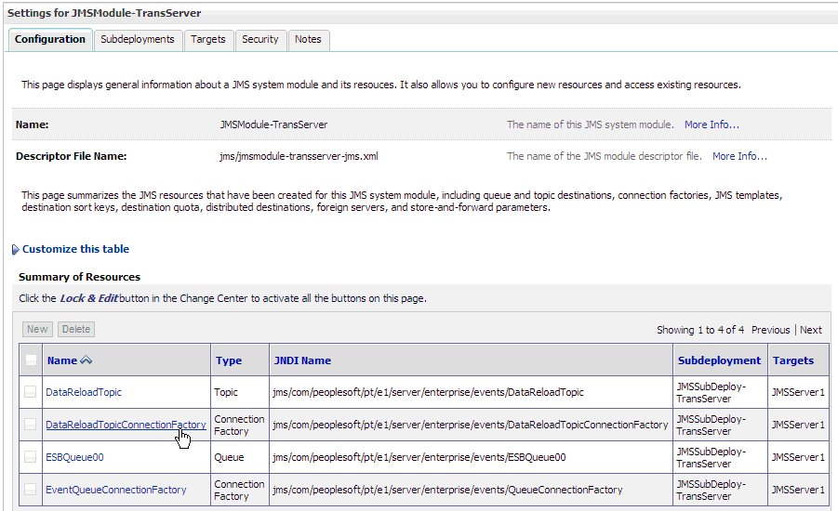Screen dimensions: 838x511
Task: Click JNDI name ending in events/DataReloadTopicConnectionFactory
Action: click(x=471, y=425)
